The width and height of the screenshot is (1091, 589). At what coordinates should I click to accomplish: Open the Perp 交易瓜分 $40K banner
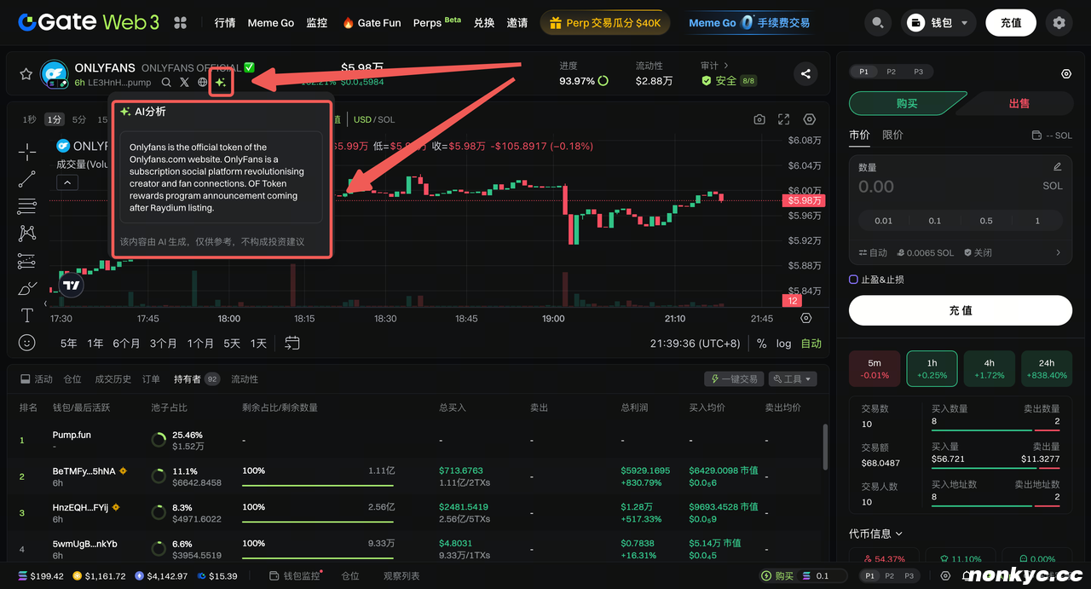(605, 23)
